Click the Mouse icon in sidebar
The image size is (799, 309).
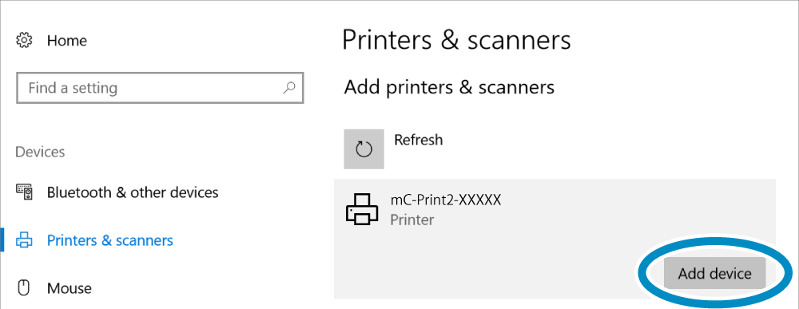(23, 288)
